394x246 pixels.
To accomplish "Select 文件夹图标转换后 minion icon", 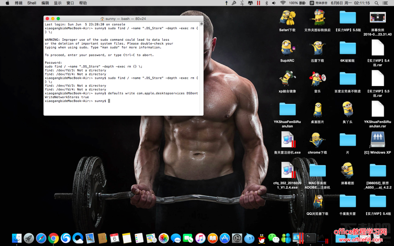I will (x=317, y=18).
